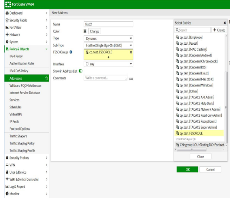Open the Dashboard menu
Screen dimensions: 230x201
pyautogui.click(x=26, y=13)
